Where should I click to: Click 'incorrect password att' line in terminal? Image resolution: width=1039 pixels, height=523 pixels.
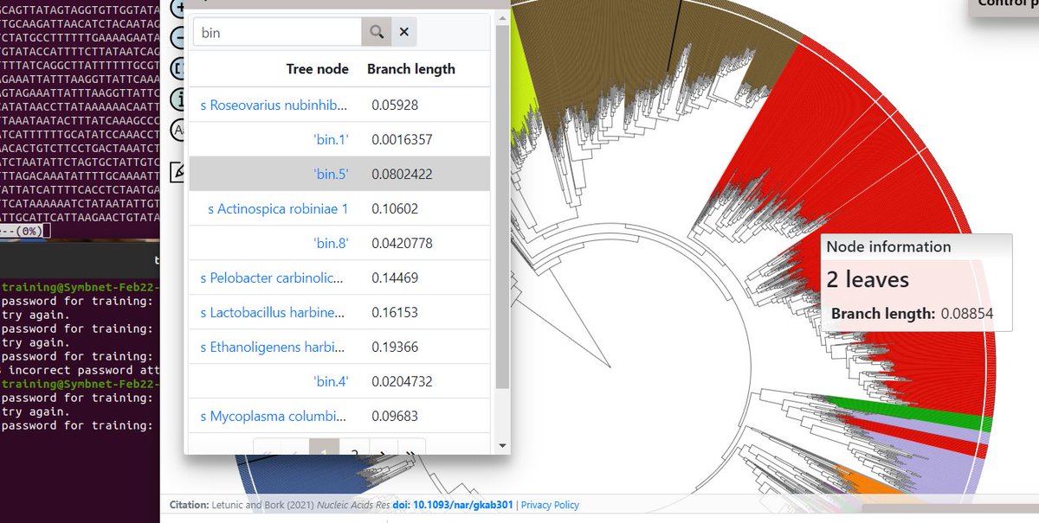[x=82, y=370]
